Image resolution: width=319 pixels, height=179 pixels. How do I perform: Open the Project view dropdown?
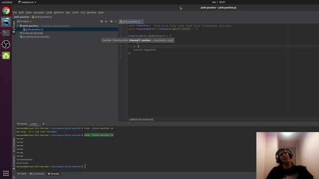24,21
